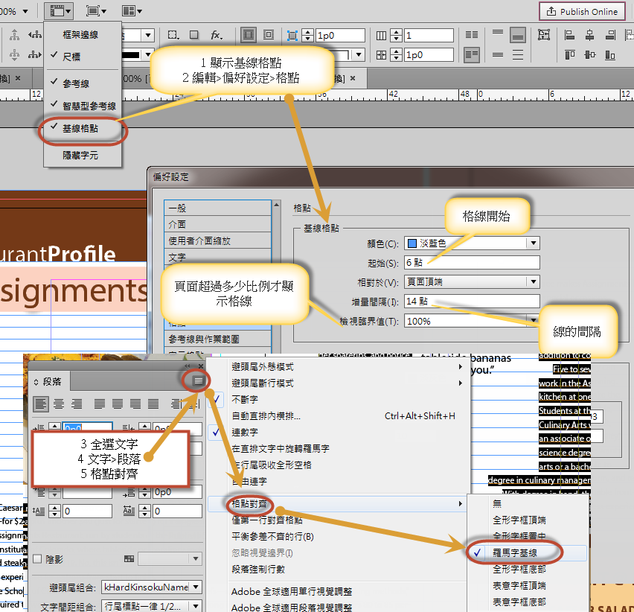Screen dimensions: 634x612
Task: Expand the 格點對齊 submenu
Action: point(339,503)
